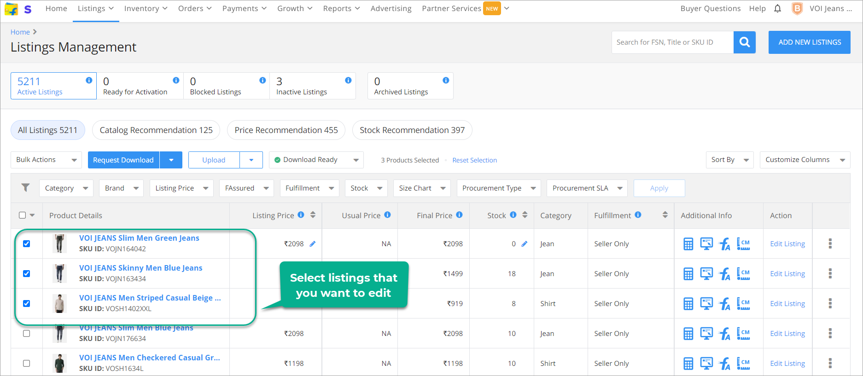Screen dimensions: 863x376
Task: Edit stock pencil for Green Jeans row
Action: (524, 244)
